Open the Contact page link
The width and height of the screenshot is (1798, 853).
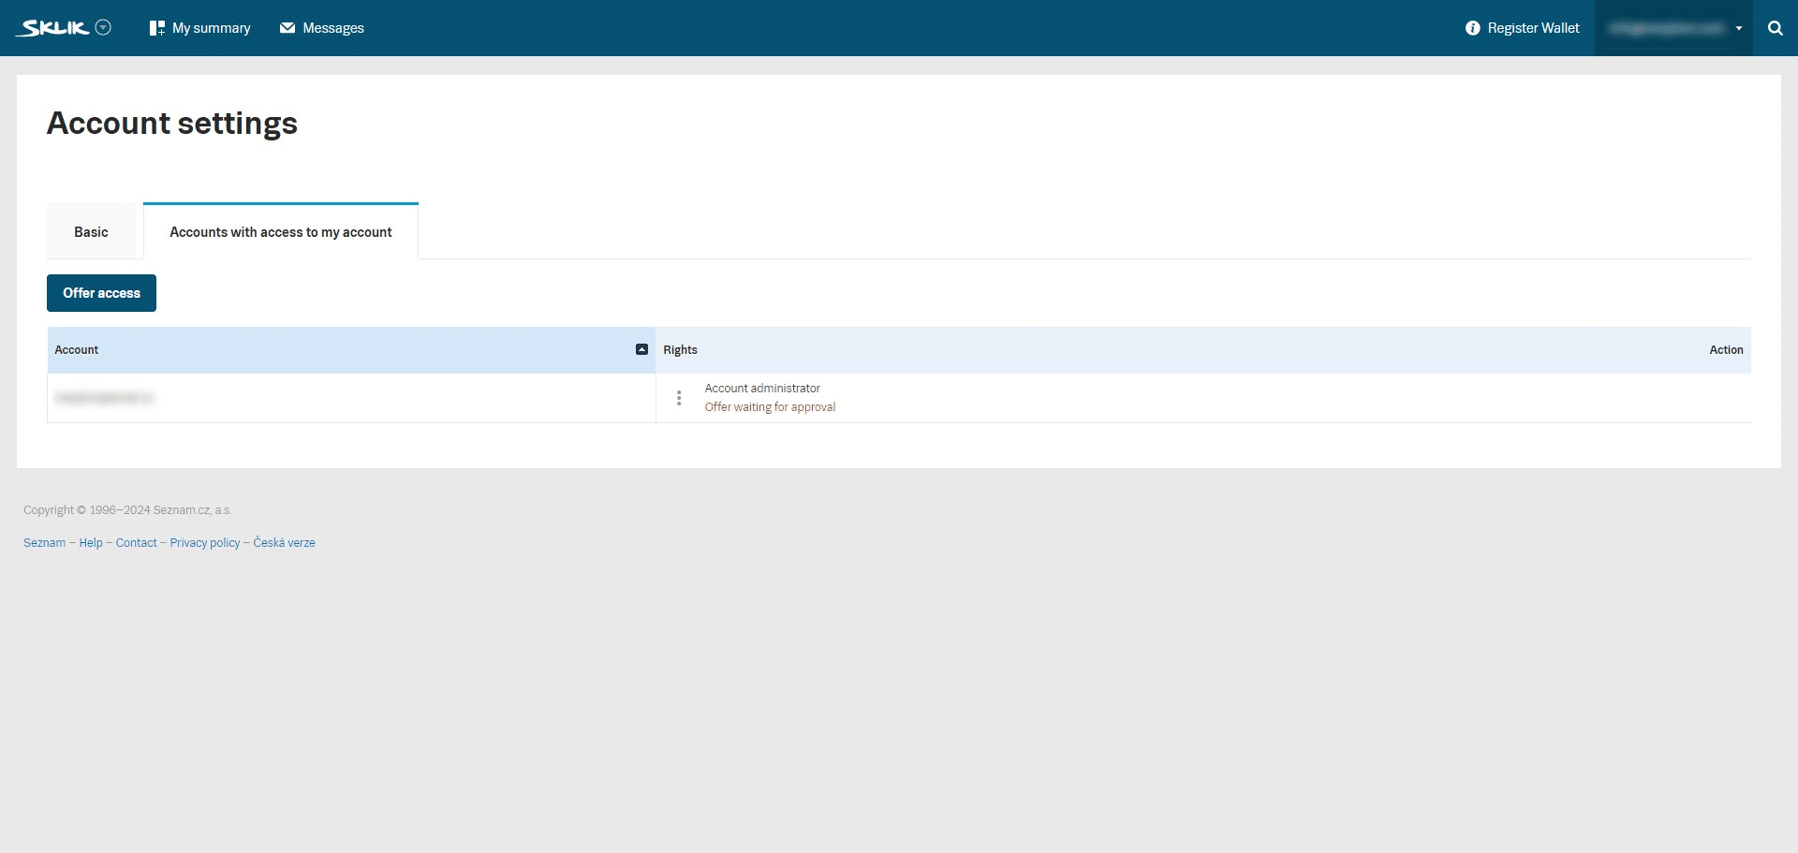pos(137,542)
